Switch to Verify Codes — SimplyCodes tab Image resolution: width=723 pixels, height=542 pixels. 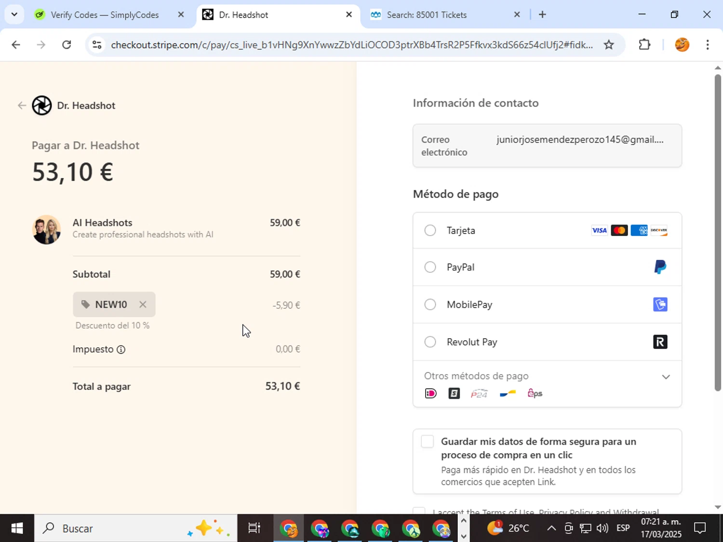(x=105, y=15)
